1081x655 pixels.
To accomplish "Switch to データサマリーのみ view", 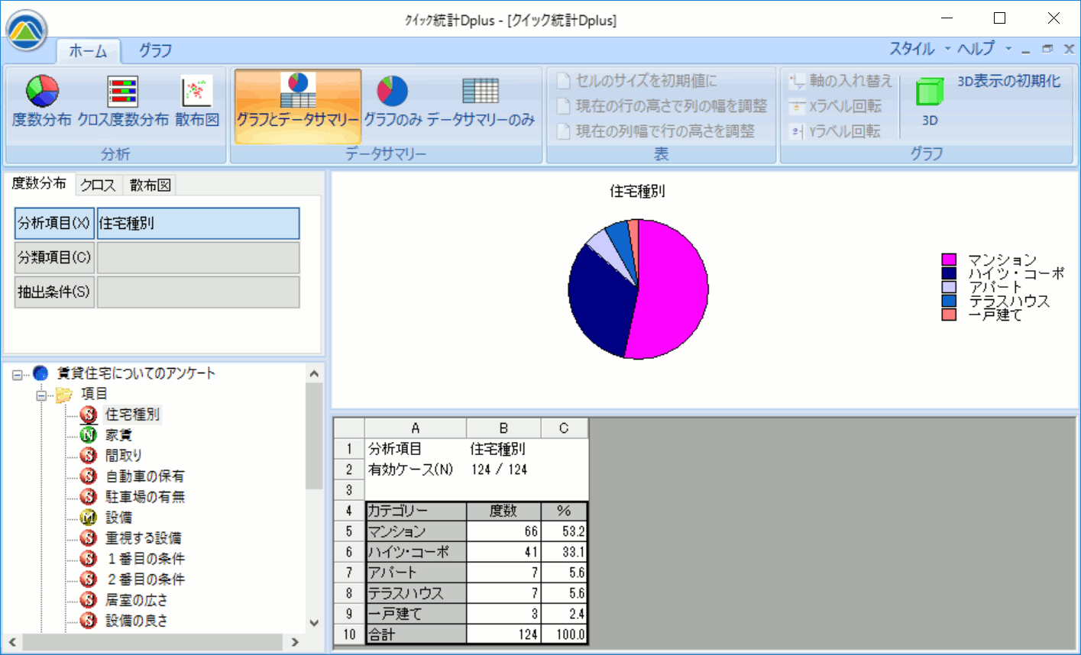I will pyautogui.click(x=481, y=102).
